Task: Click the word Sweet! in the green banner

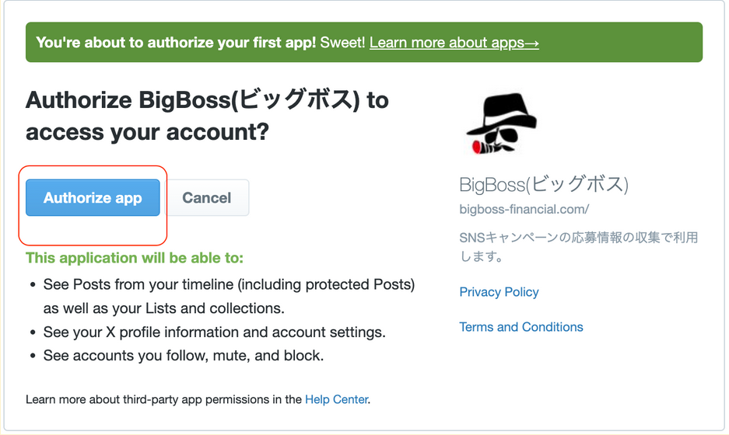Action: point(342,43)
